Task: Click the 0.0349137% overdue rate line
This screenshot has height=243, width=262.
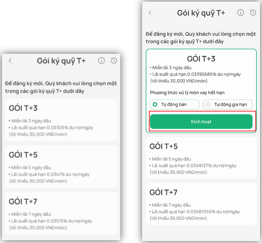Action: click(193, 166)
